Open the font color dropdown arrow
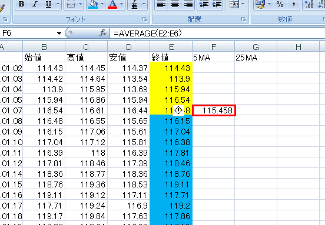Image resolution: width=325 pixels, height=225 pixels. tap(122, 4)
